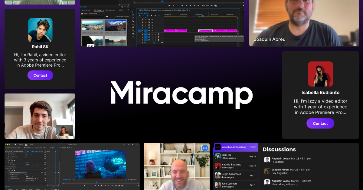The image size is (363, 190).
Task: Open the Metadata panel tab
Action: [52, 148]
